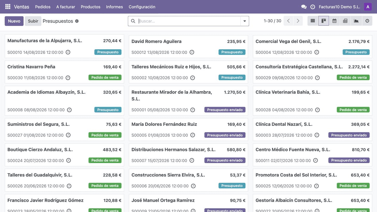The image size is (377, 212).
Task: Open the Facturas10 Demo S.L. company switcher
Action: point(339,7)
